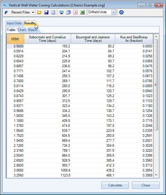Image resolution: width=166 pixels, height=195 pixels.
Task: Click the scrollbar up arrow
Action: [156, 37]
